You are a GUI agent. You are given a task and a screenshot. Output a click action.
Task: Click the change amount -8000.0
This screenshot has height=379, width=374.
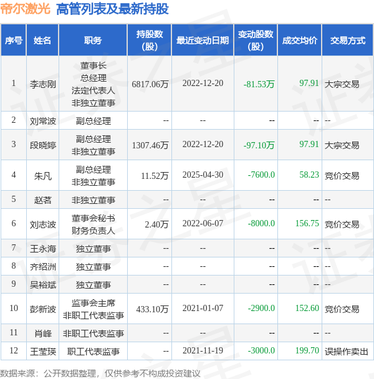coord(261,223)
